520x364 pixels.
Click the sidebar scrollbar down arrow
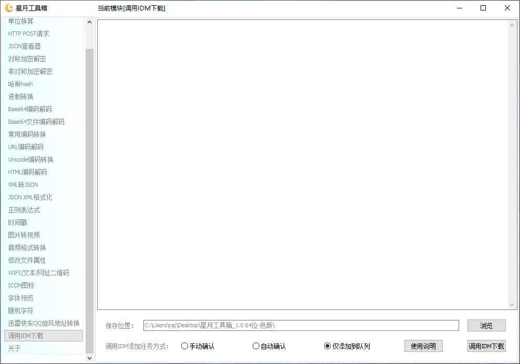click(x=89, y=358)
